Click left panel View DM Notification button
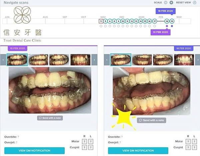The width and height of the screenshot is (200, 156). [35, 151]
